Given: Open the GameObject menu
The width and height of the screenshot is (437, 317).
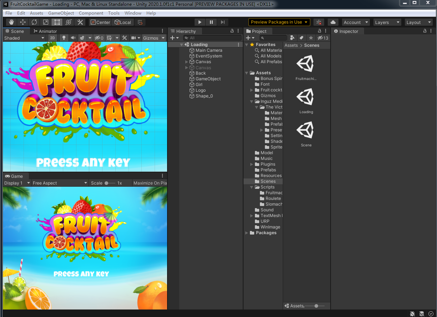Looking at the screenshot, I should click(x=61, y=13).
